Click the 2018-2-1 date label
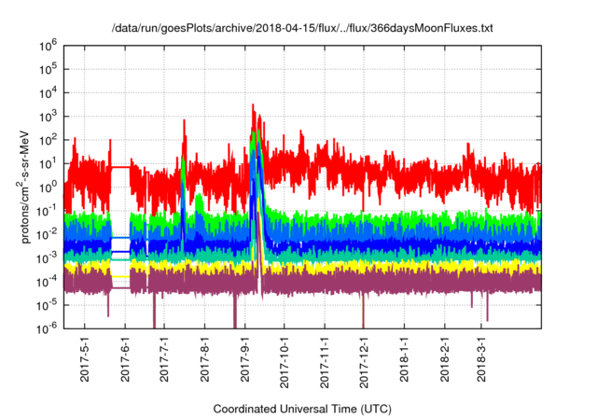Image resolution: width=597 pixels, height=418 pixels. [445, 359]
